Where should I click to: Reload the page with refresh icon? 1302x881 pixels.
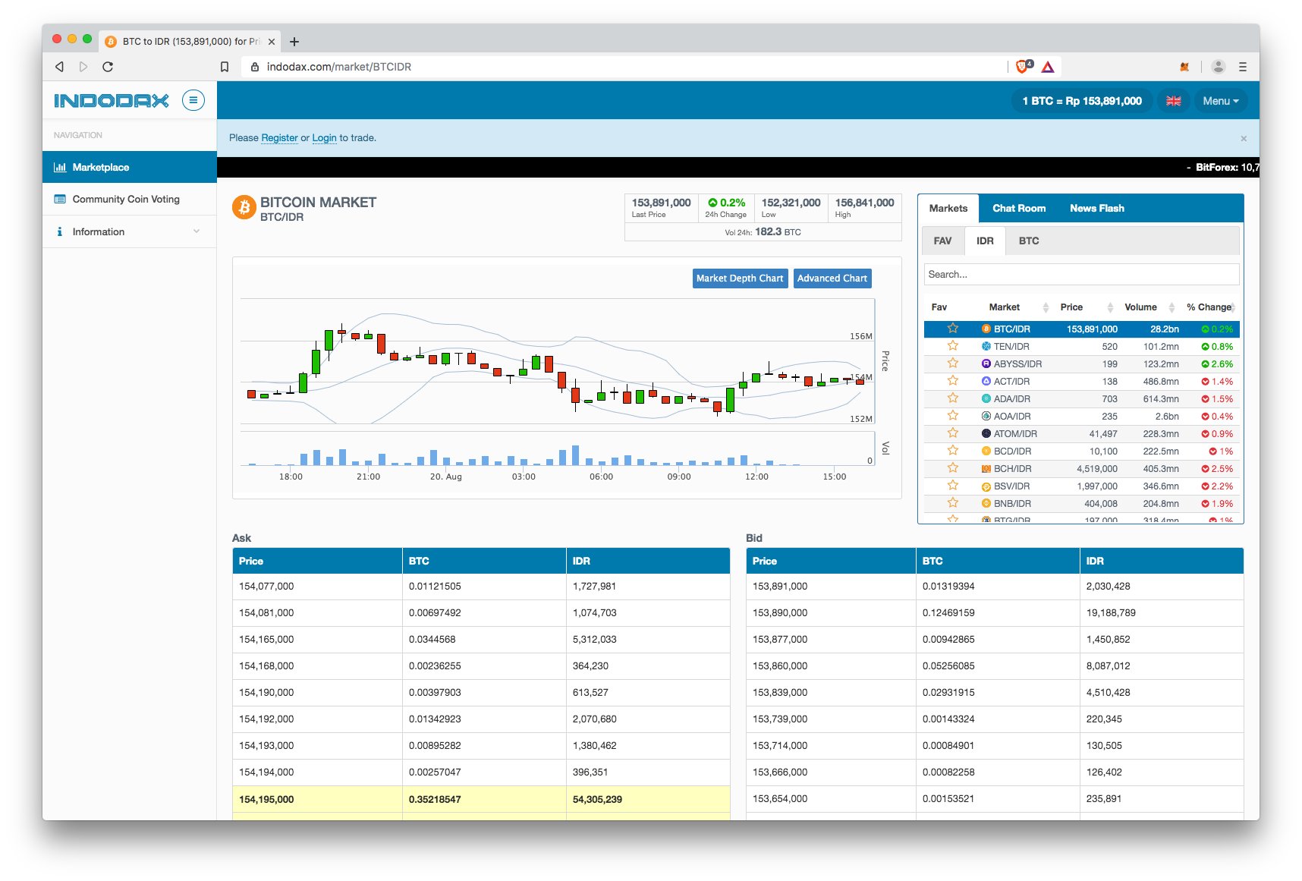[x=108, y=67]
